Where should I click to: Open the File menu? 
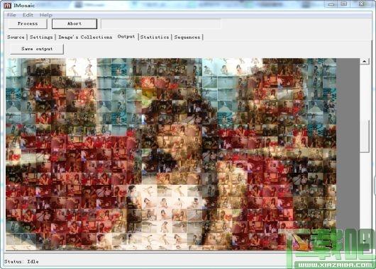(x=11, y=15)
